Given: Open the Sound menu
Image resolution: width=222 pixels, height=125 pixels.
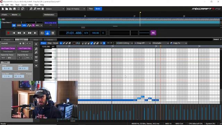Looking at the screenshot, I should [x=24, y=5].
